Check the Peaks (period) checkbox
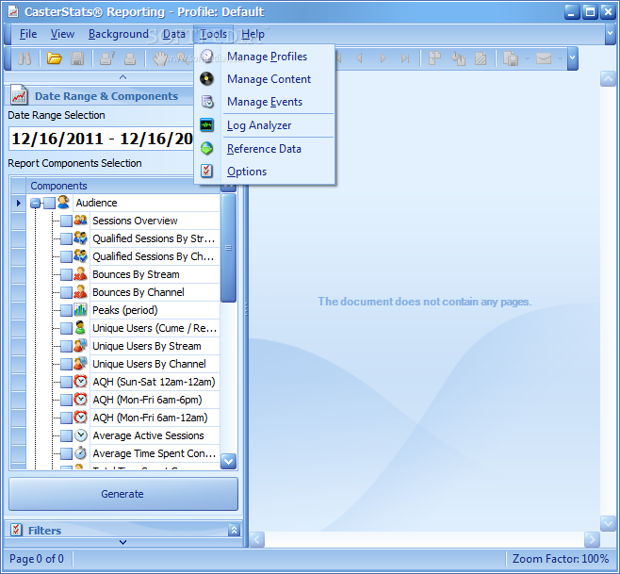 66,310
